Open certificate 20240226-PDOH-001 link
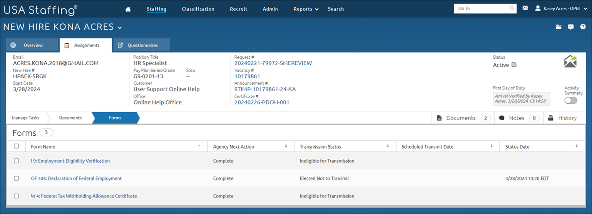 pos(262,102)
